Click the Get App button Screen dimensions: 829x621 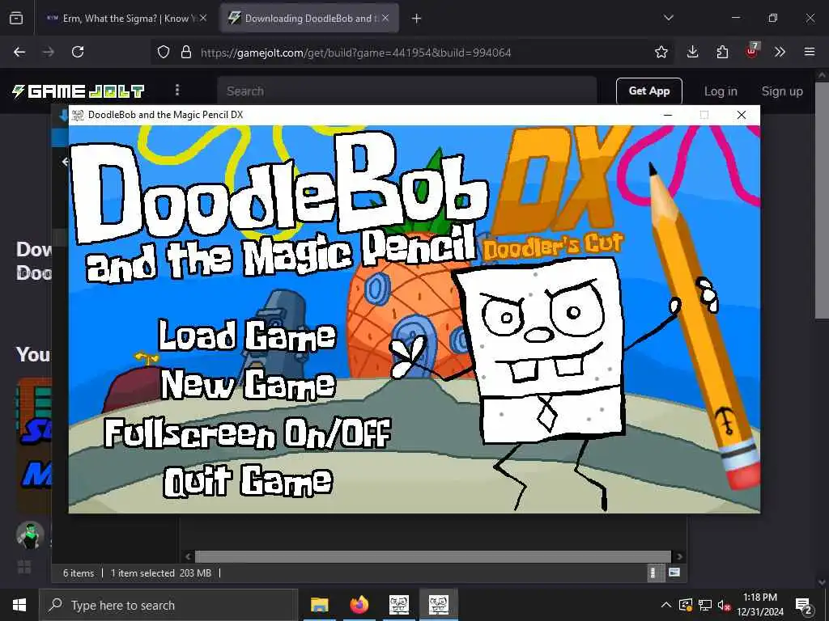pos(648,91)
